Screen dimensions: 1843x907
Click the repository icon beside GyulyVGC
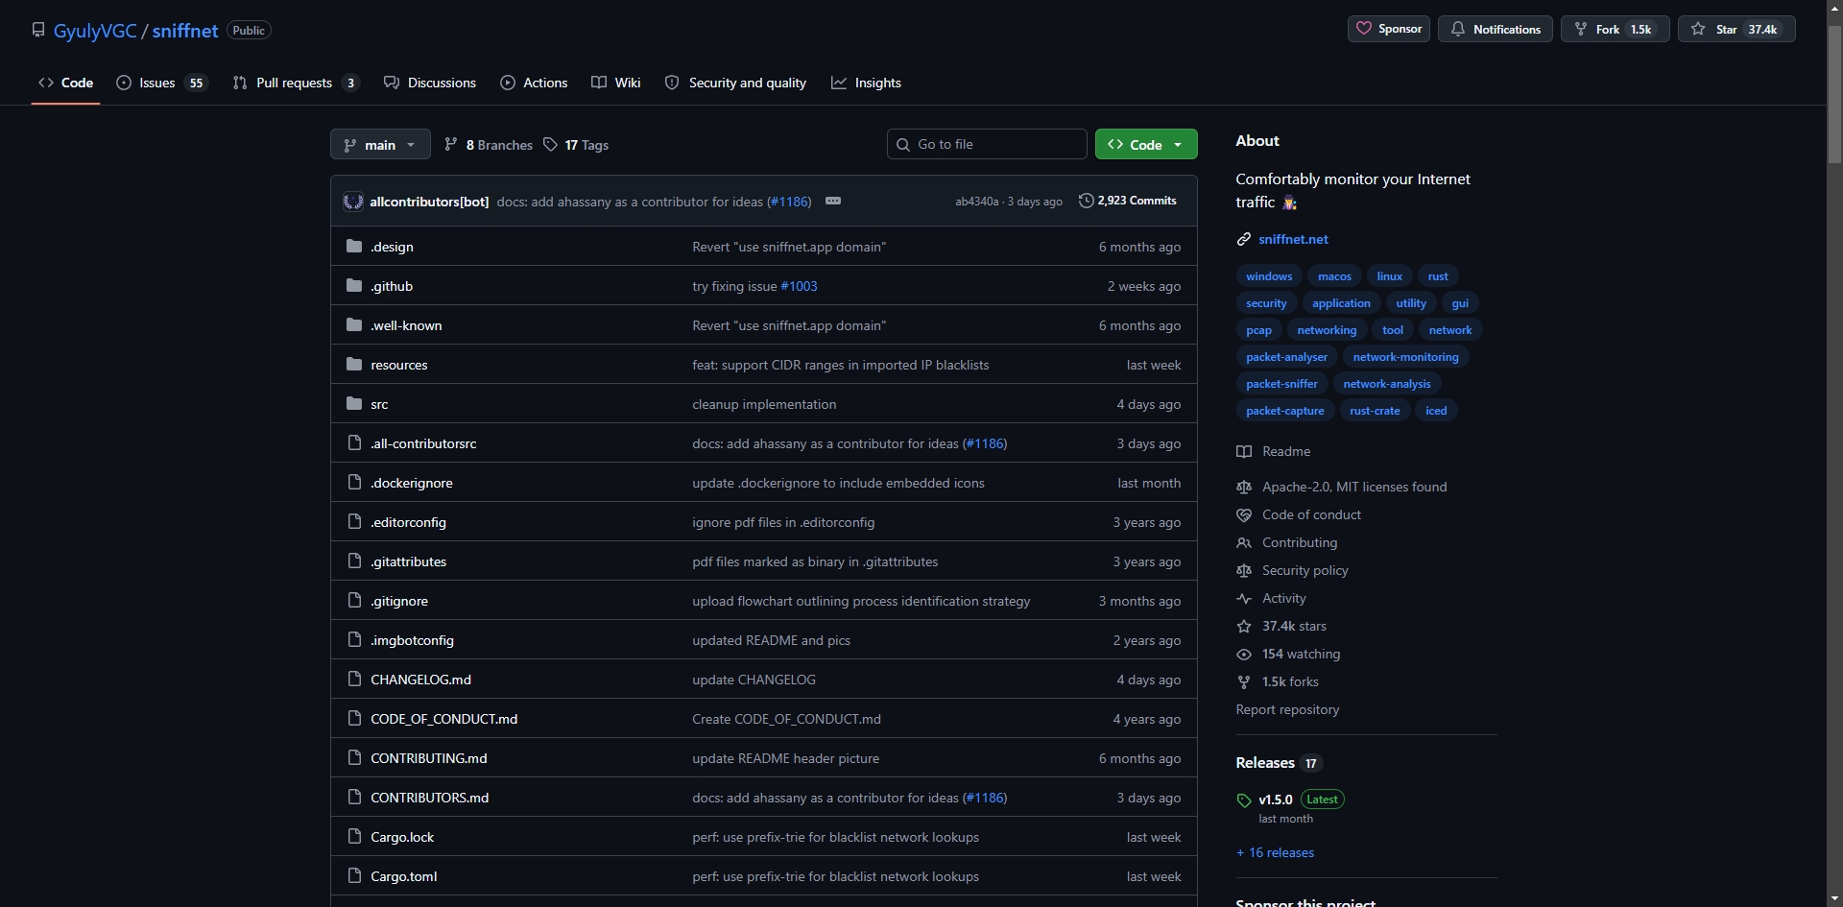coord(38,30)
